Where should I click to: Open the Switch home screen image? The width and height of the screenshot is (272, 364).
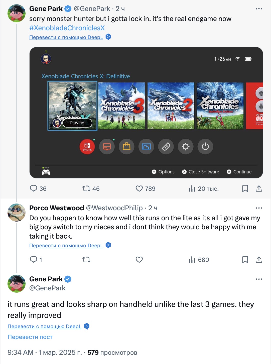pos(146,113)
